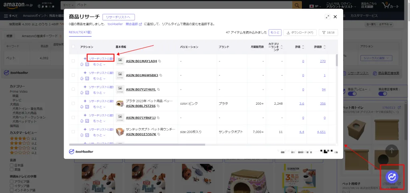Expand the product research dialog to fullscreen
The image size is (410, 193).
(328, 17)
